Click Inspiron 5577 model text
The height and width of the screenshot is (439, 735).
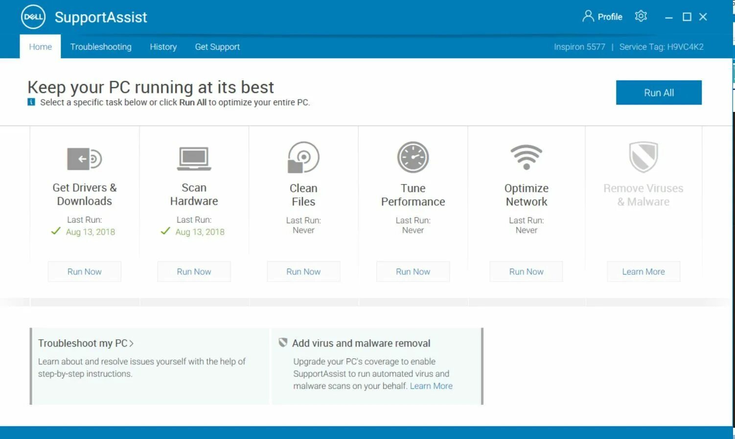coord(579,47)
